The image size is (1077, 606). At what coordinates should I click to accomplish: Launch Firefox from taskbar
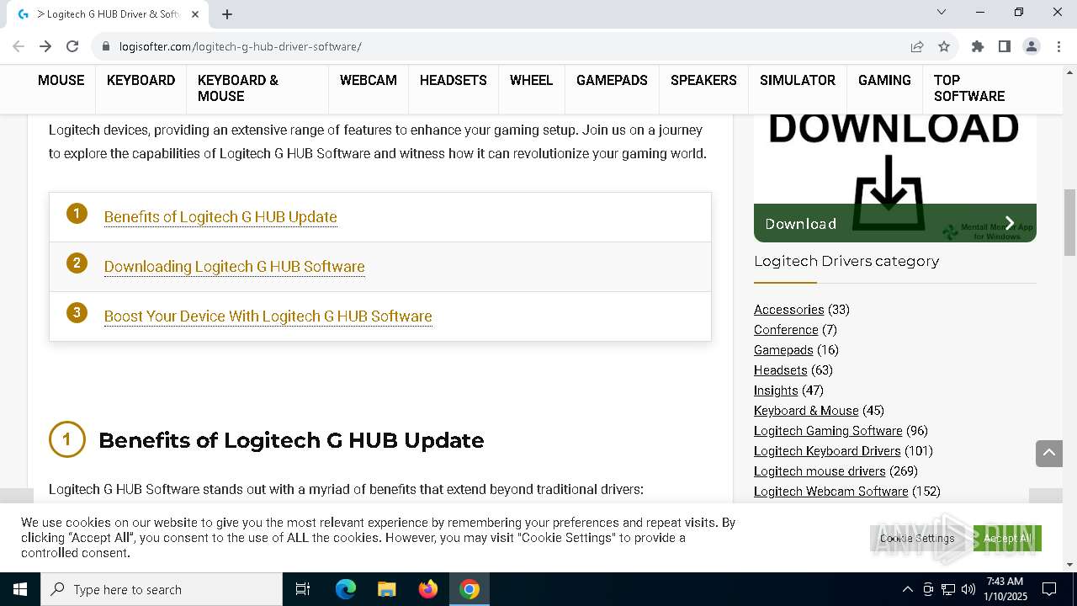click(428, 589)
